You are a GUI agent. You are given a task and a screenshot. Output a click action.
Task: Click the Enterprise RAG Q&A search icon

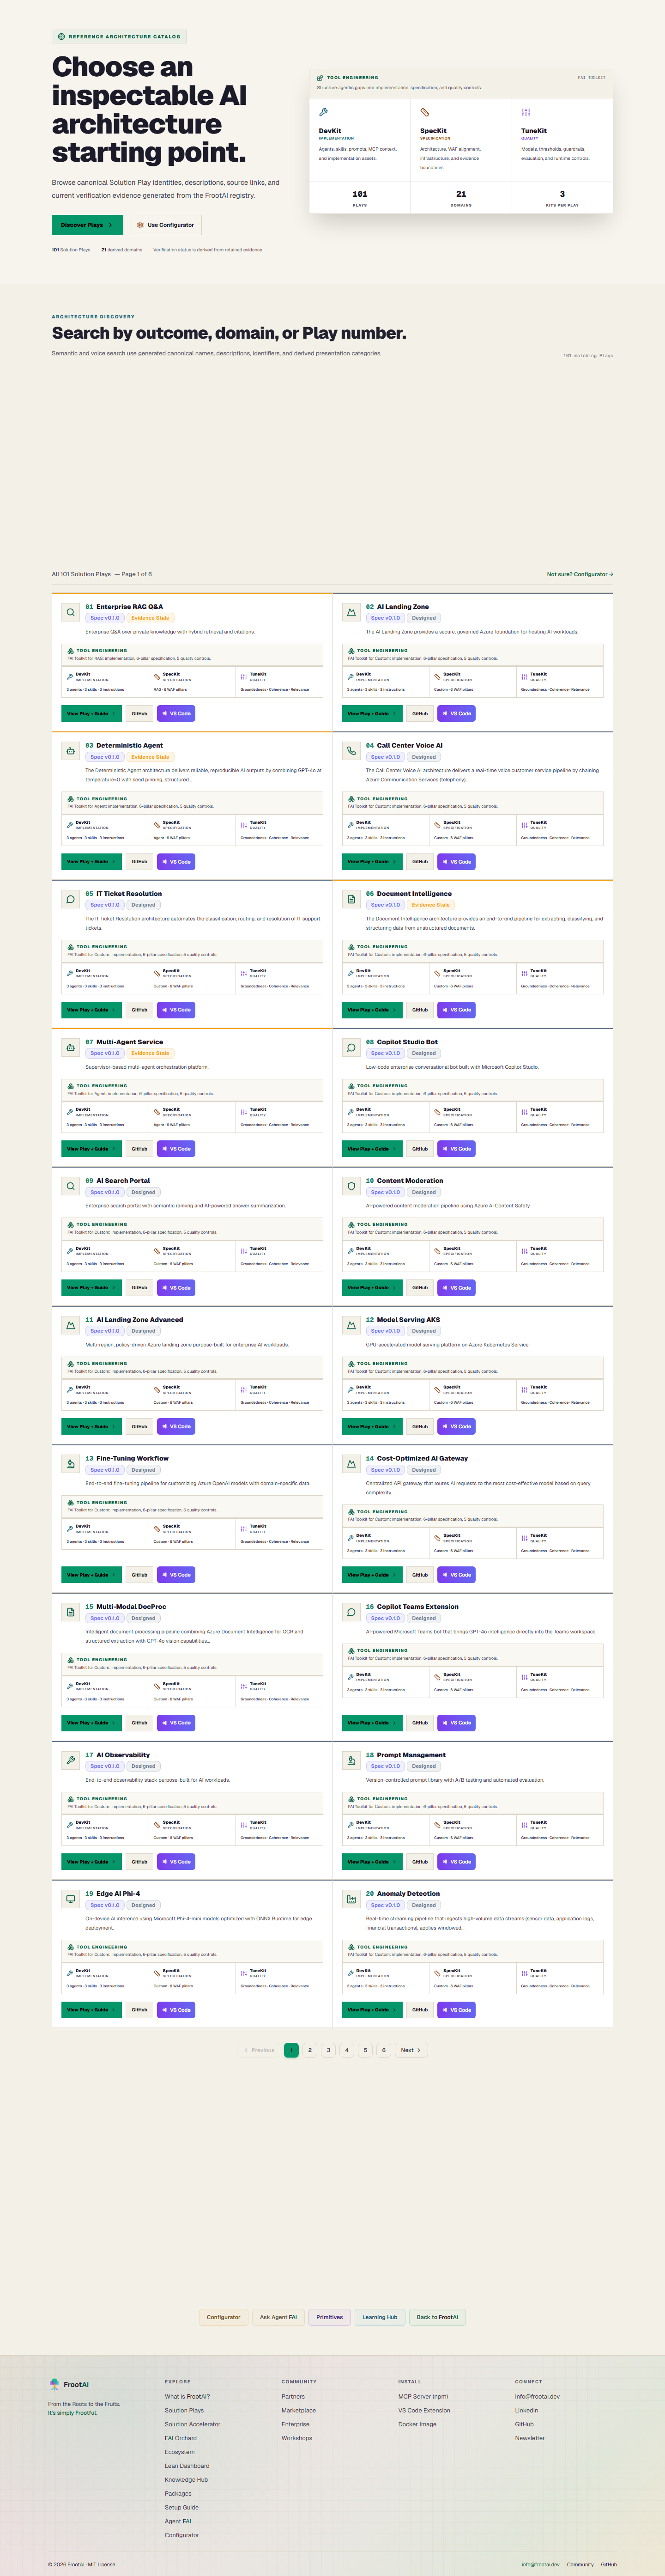70,612
